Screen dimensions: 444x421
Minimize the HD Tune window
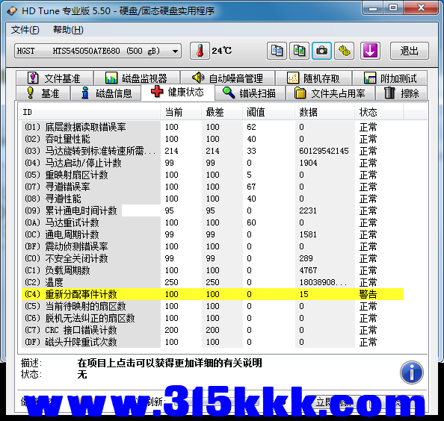[x=373, y=8]
